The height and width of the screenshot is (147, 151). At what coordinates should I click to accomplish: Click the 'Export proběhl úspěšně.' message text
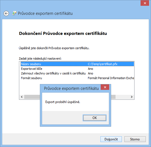[x=63, y=102]
